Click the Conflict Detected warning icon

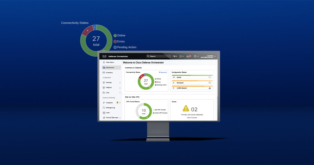tap(209, 88)
